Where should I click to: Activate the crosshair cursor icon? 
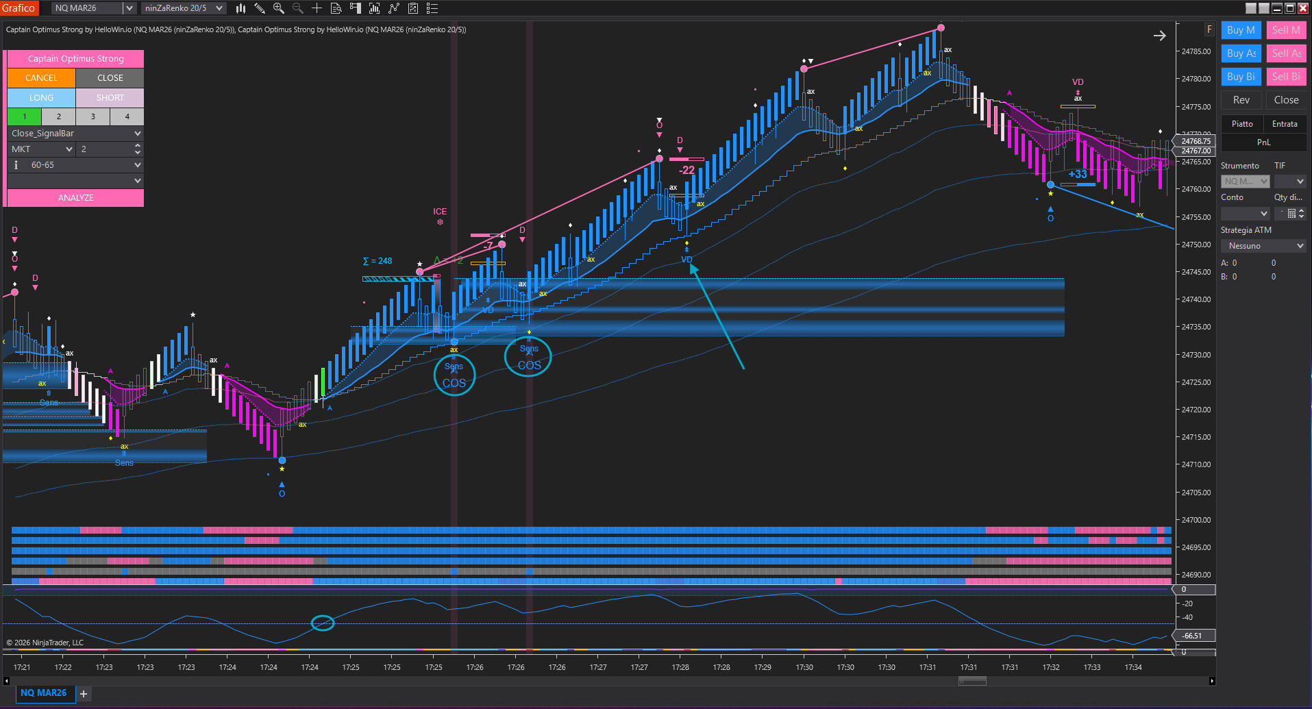[317, 8]
